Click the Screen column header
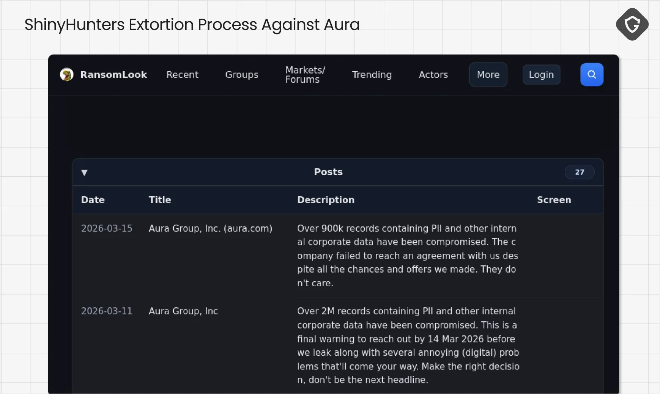Image resolution: width=660 pixels, height=394 pixels. (x=554, y=200)
